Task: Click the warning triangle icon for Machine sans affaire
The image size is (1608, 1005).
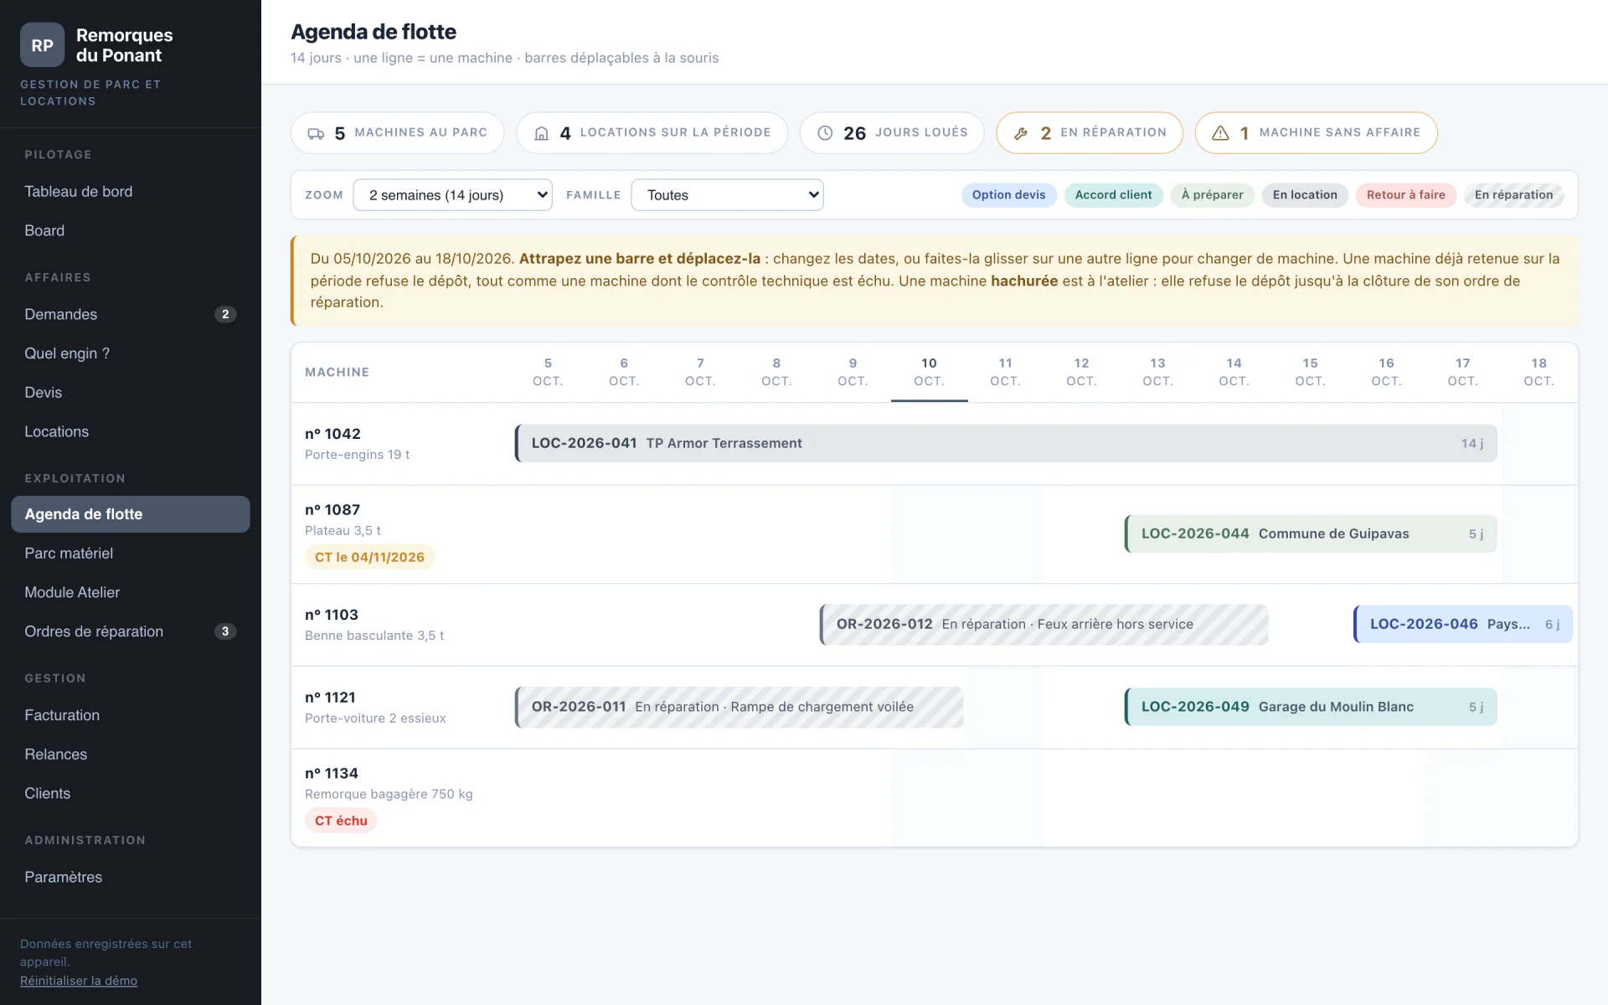Action: point(1220,133)
